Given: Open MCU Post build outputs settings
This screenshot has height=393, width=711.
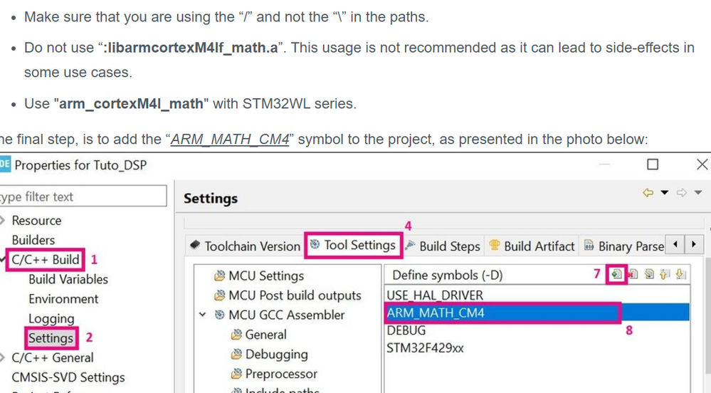Looking at the screenshot, I should point(294,295).
